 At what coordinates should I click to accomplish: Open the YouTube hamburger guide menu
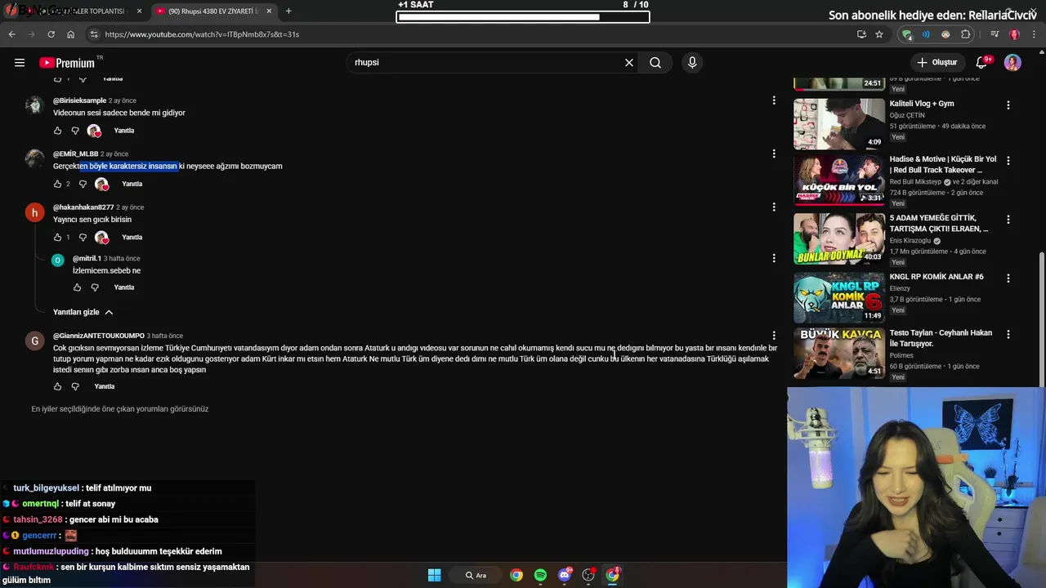[20, 62]
